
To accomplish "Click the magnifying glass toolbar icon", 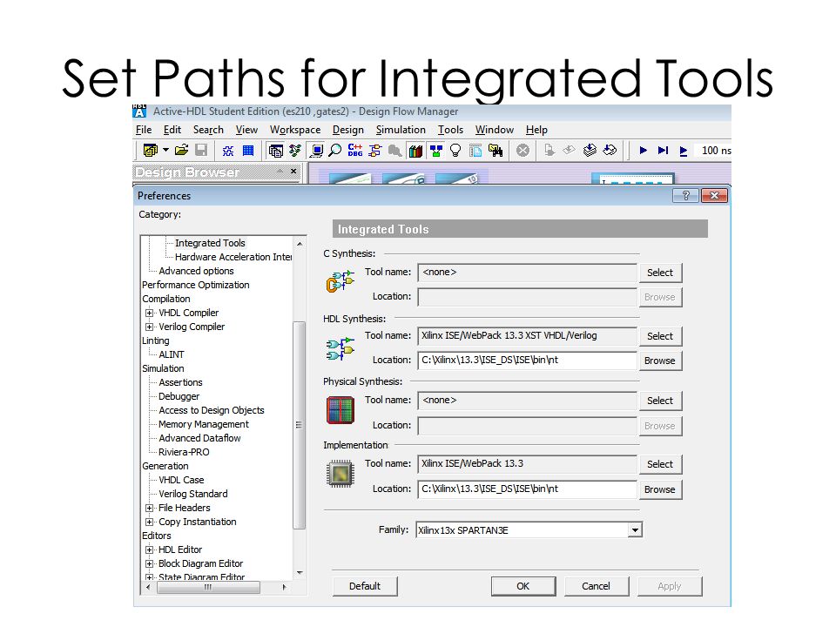I will pos(334,151).
